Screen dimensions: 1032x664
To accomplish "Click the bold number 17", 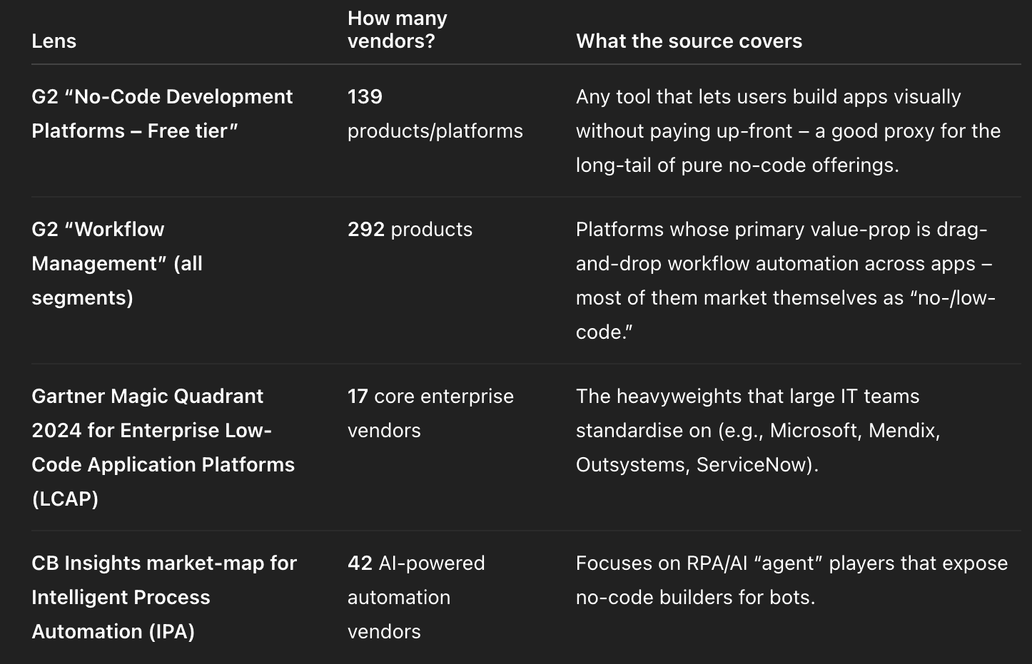I will click(358, 396).
